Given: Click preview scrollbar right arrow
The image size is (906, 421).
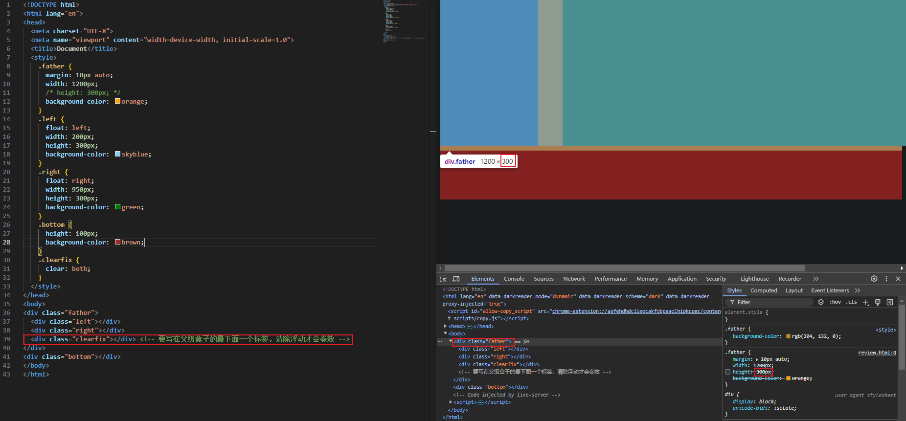Looking at the screenshot, I should point(902,268).
